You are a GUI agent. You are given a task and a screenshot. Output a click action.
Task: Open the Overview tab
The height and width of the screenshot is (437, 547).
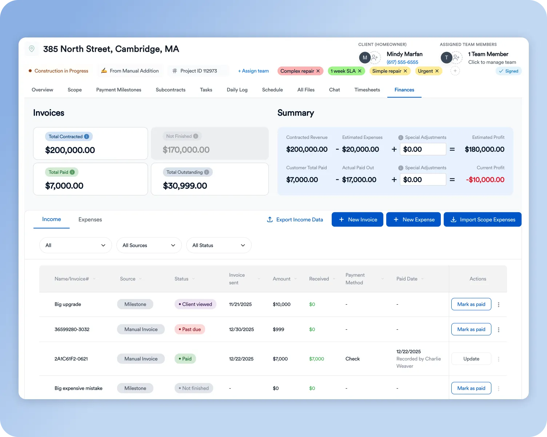(42, 90)
